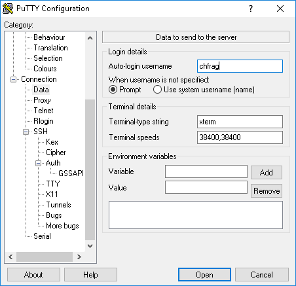Click the environment Value field
Image resolution: width=296 pixels, height=286 pixels.
coord(206,187)
